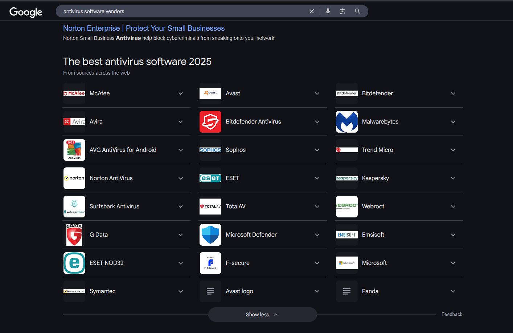Expand the Norton AntiVirus chevron
The width and height of the screenshot is (513, 333).
coord(181,178)
